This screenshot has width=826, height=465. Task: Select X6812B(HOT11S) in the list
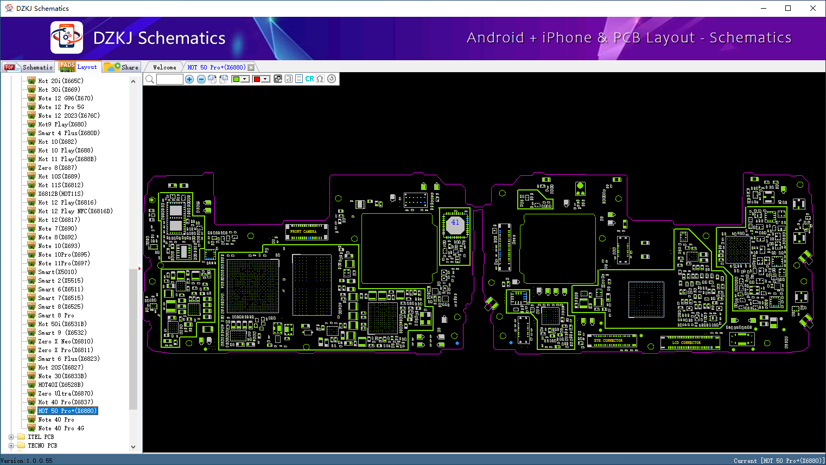(61, 194)
